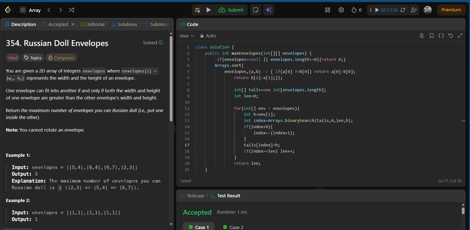Bookmark the code with the bookmark icon
The width and height of the screenshot is (470, 230).
click(x=431, y=36)
